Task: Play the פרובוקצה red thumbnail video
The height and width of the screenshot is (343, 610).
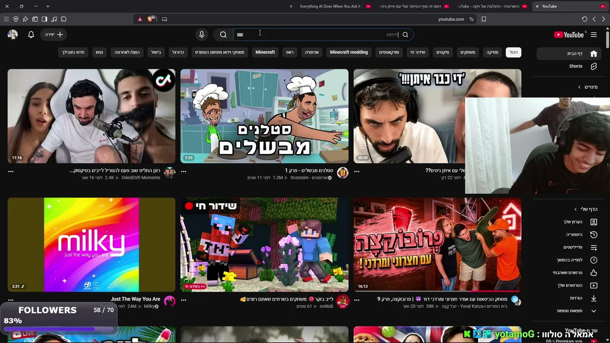Action: [x=437, y=245]
